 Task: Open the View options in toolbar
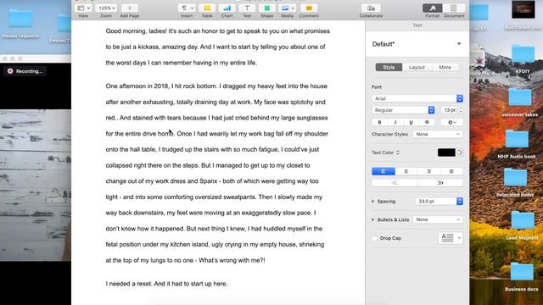[x=83, y=8]
